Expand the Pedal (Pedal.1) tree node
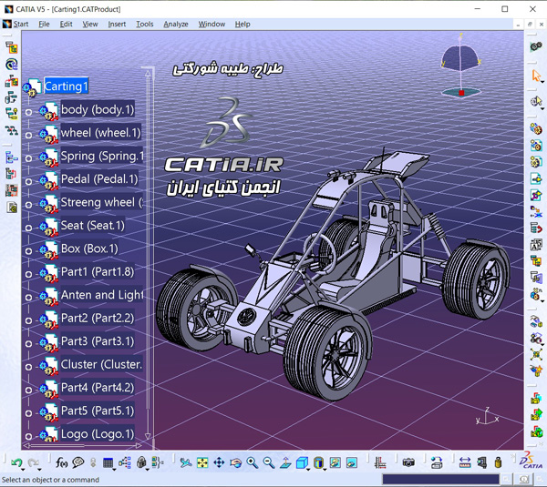547x487 pixels. pyautogui.click(x=28, y=181)
